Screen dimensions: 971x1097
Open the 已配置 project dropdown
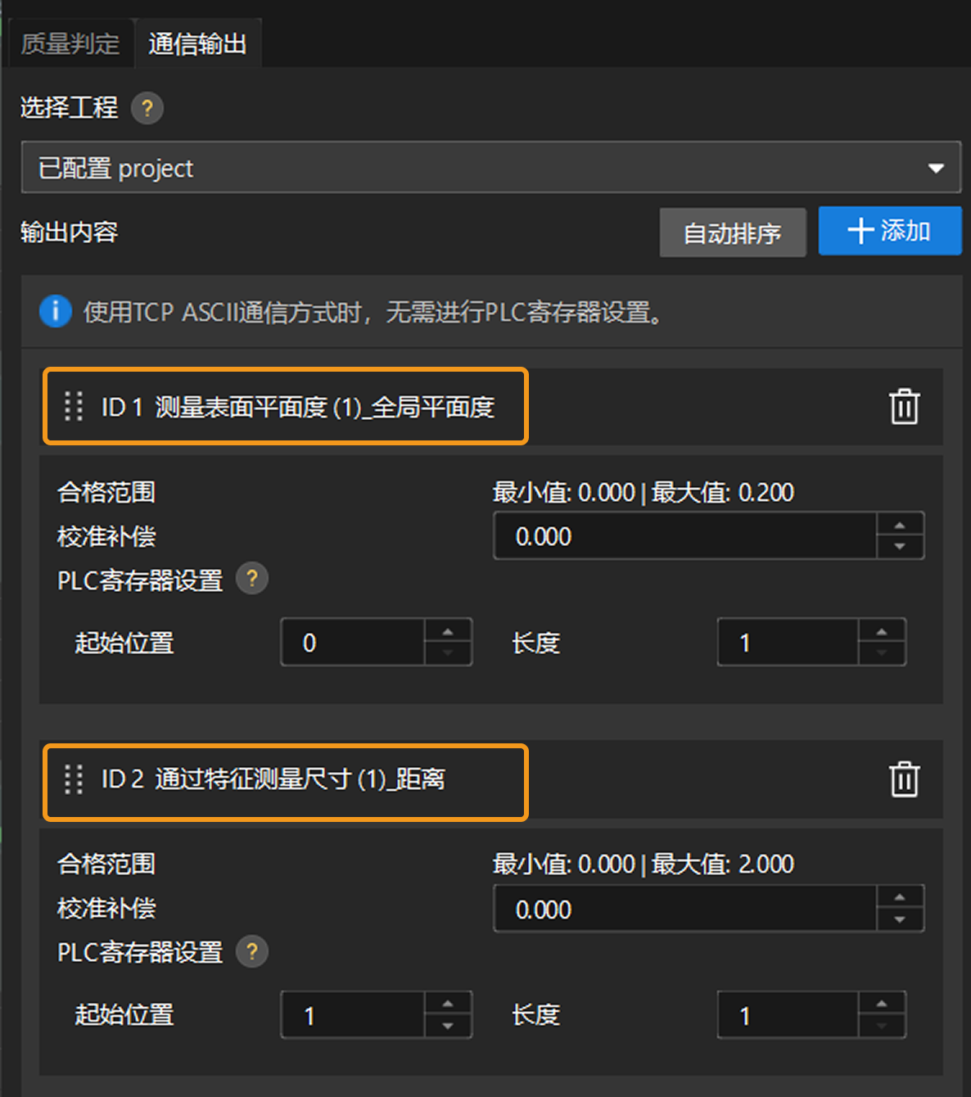tap(491, 167)
